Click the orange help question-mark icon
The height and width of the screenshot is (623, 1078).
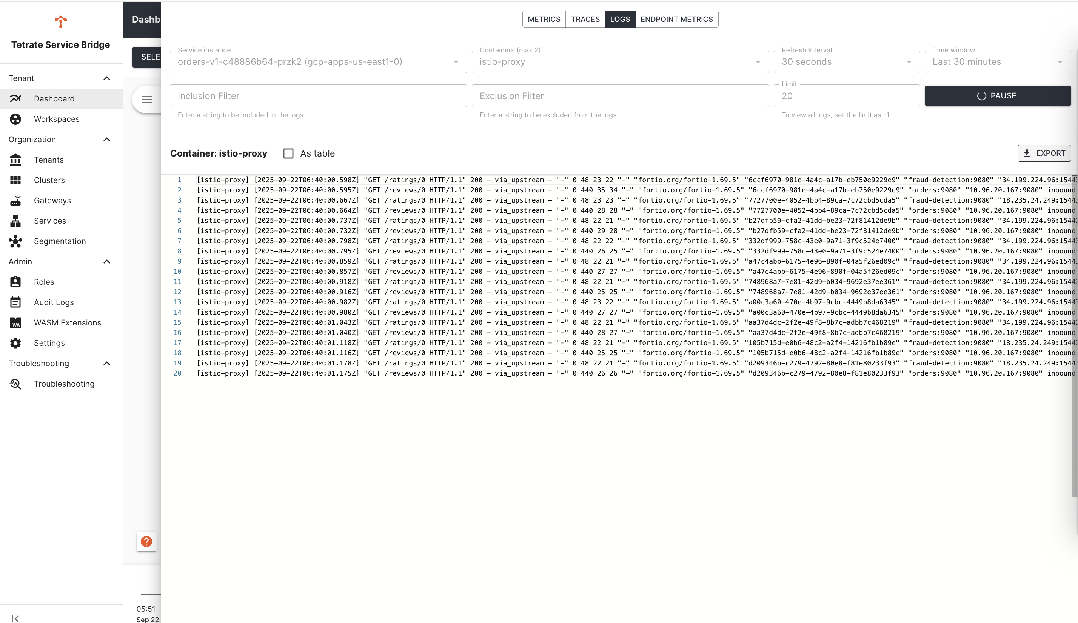pyautogui.click(x=146, y=542)
